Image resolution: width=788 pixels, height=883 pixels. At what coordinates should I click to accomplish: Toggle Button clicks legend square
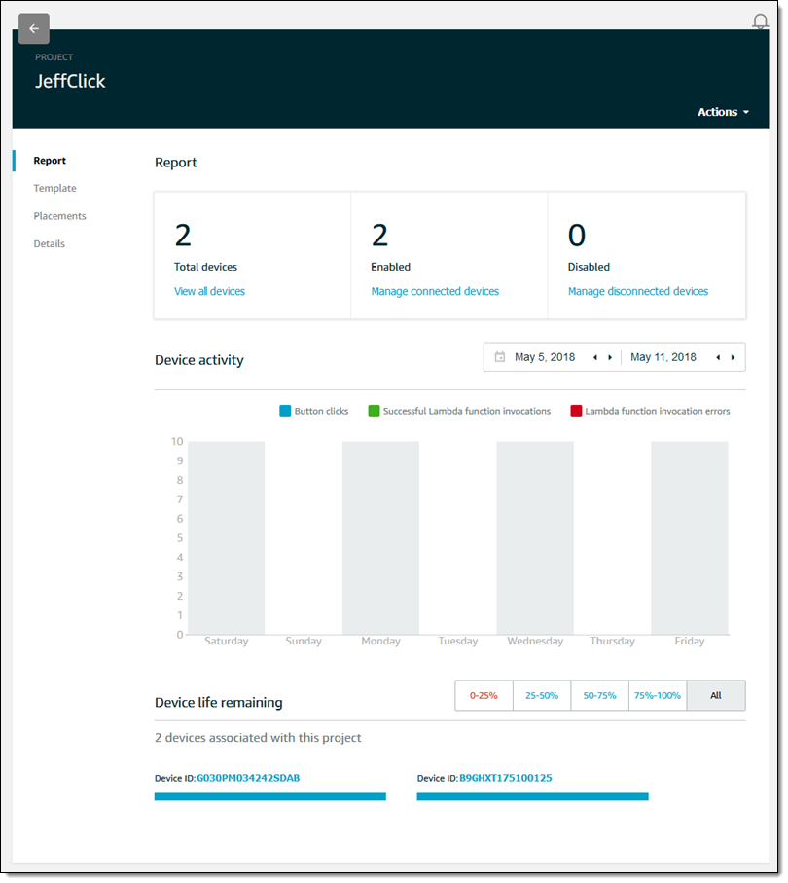[x=285, y=411]
